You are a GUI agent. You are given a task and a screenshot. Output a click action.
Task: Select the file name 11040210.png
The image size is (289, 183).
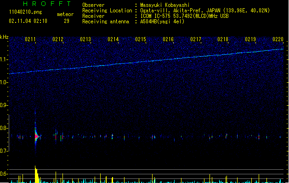[x=26, y=12]
